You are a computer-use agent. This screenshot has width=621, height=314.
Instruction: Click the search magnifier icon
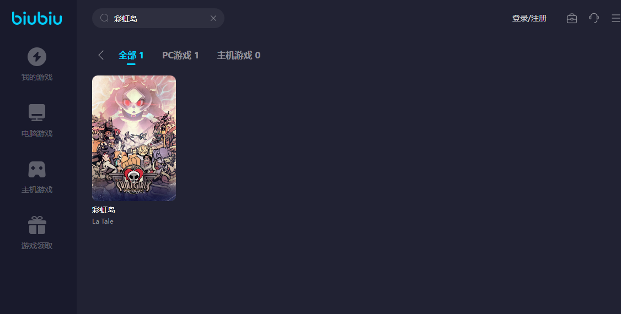[x=104, y=18]
